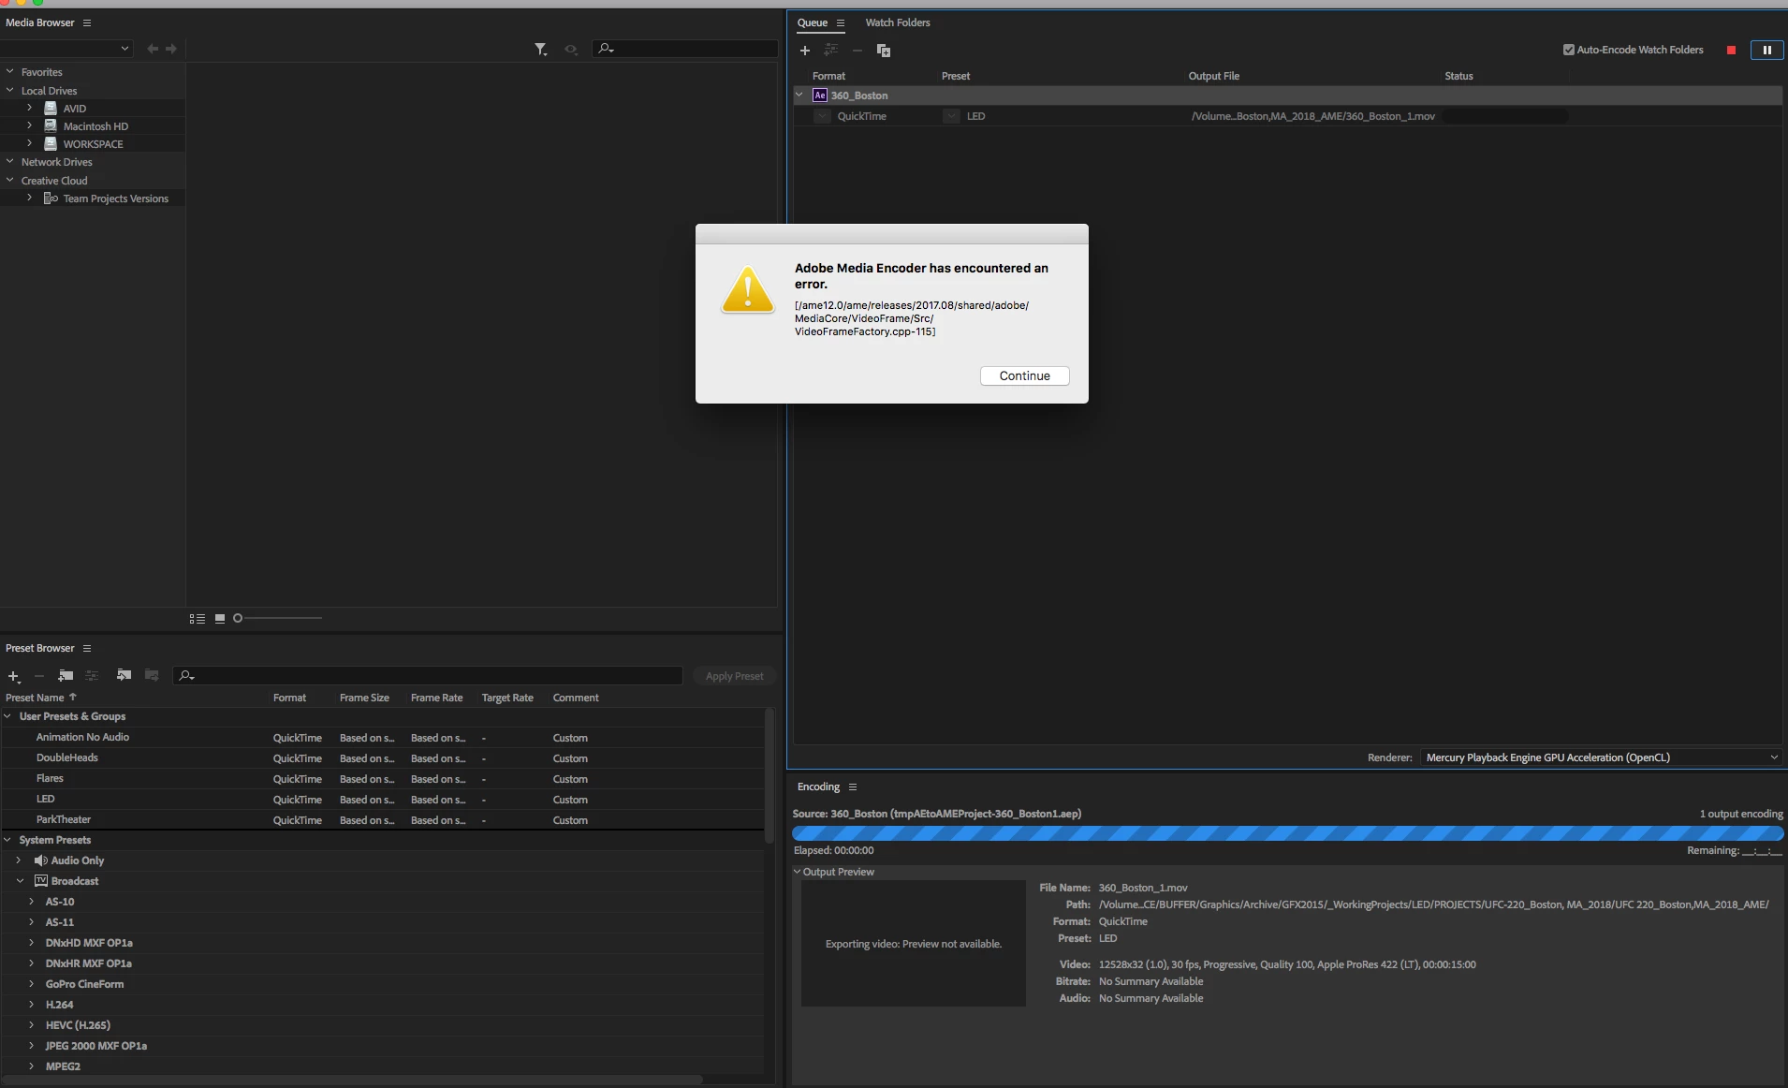Click the Preset Settings icon

click(x=92, y=675)
